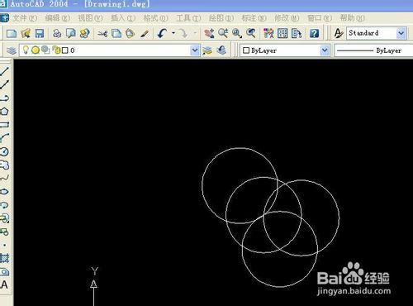Open the 文件(F) menu
The height and width of the screenshot is (306, 413).
(25, 18)
